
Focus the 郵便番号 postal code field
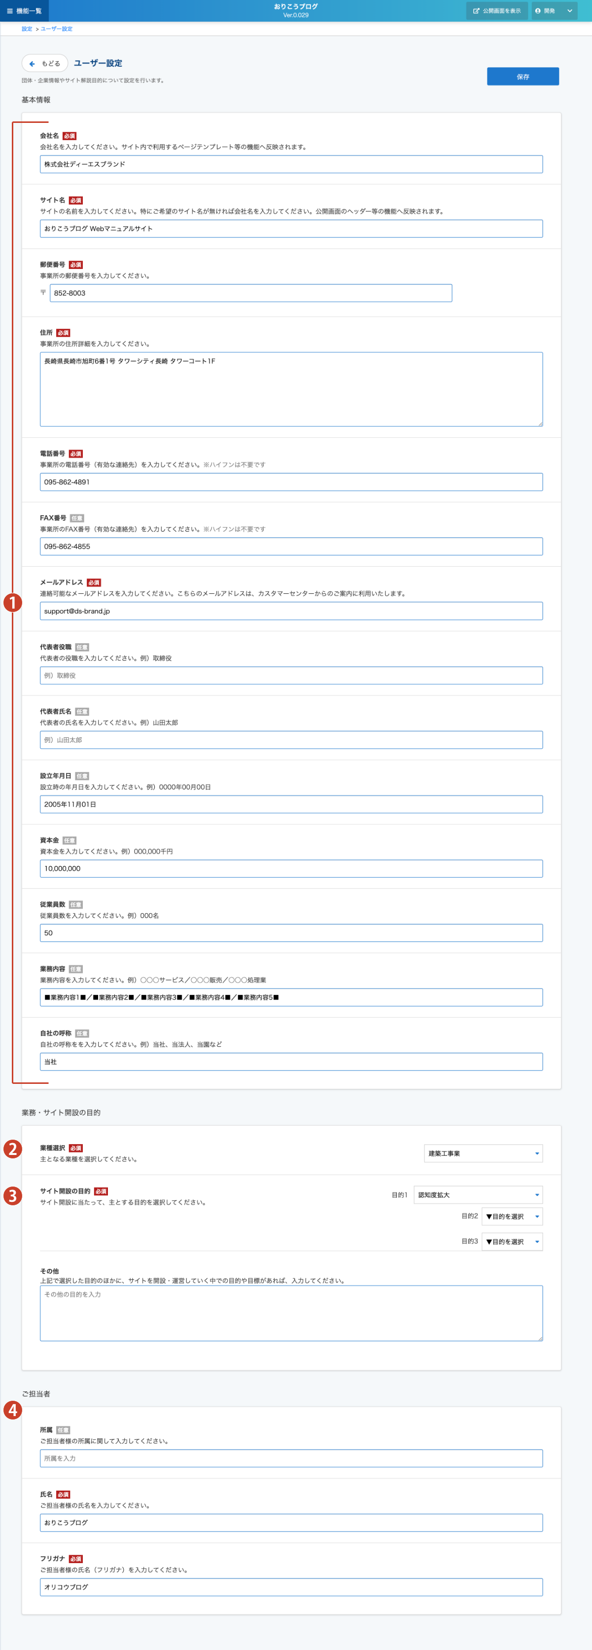tap(250, 293)
